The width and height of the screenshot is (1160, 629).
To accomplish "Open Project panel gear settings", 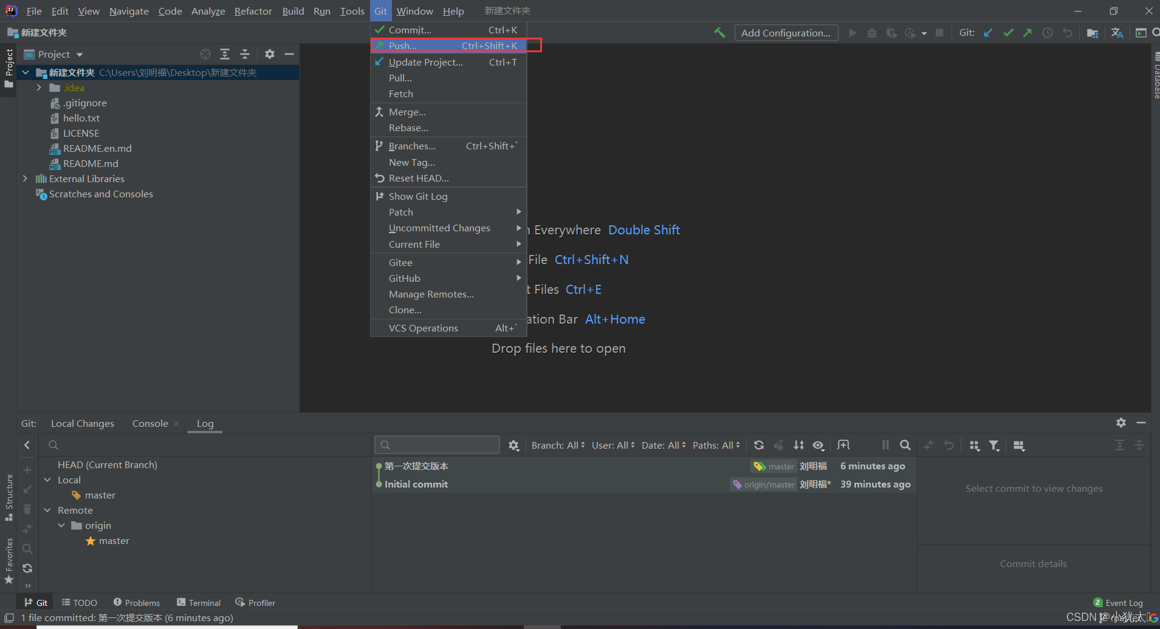I will click(270, 54).
